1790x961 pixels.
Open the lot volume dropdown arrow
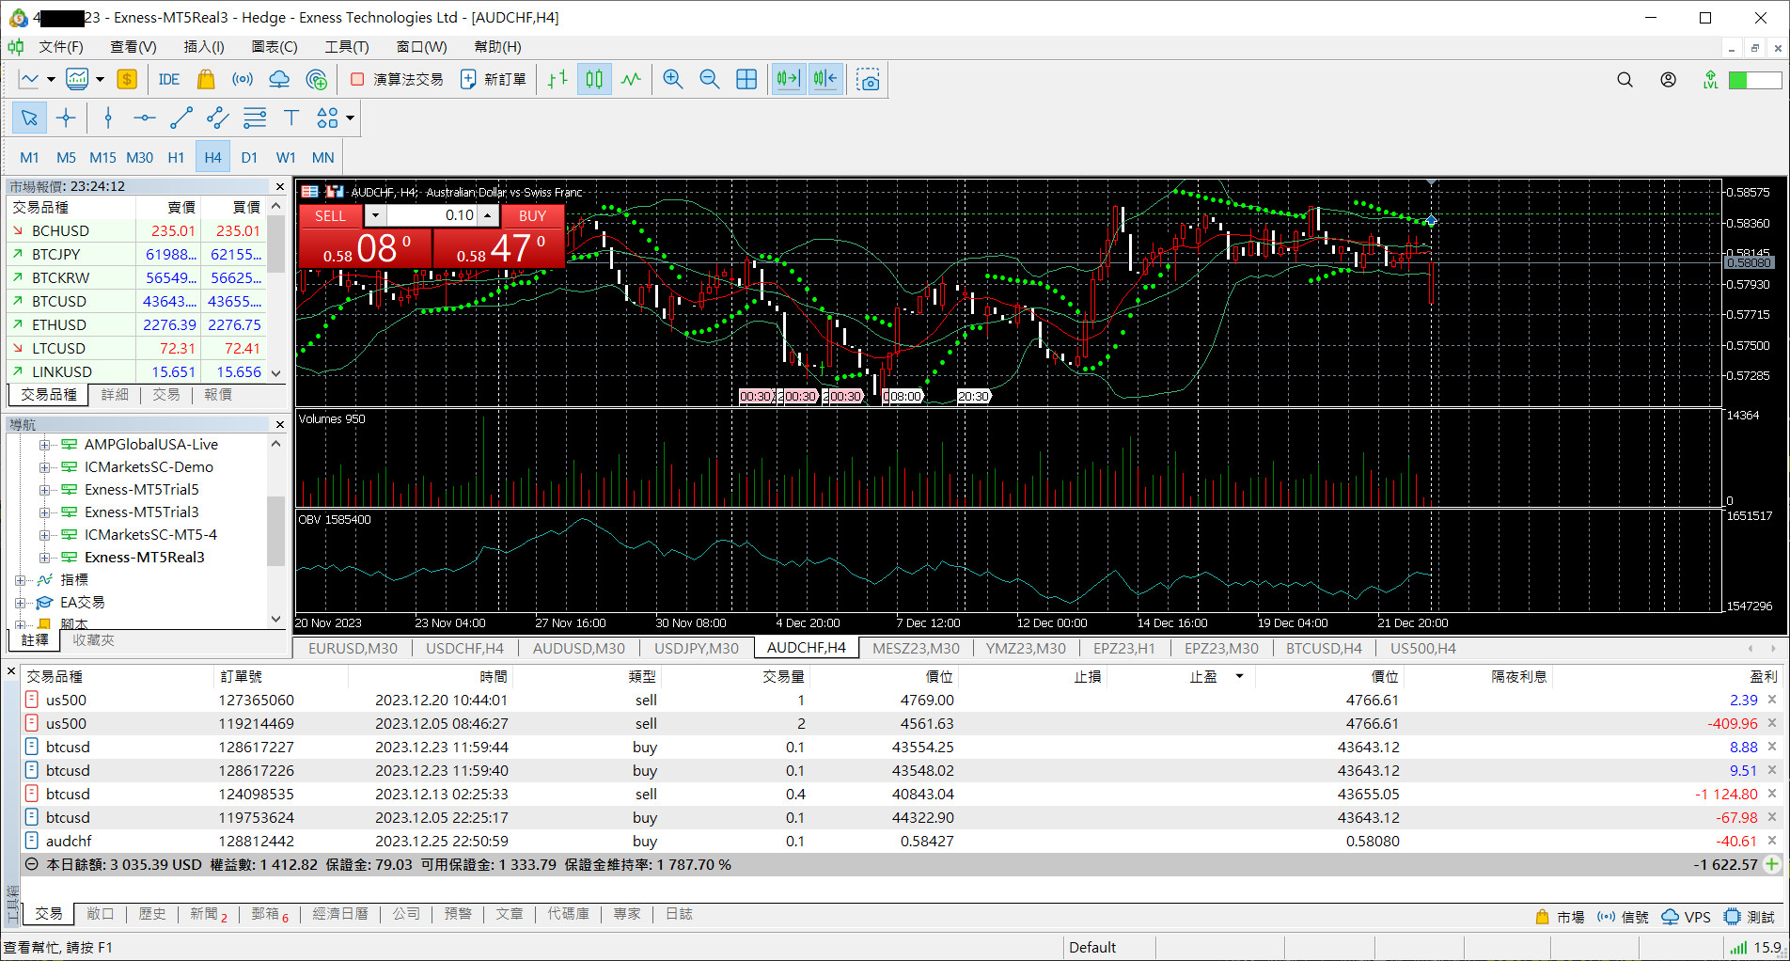coord(375,215)
